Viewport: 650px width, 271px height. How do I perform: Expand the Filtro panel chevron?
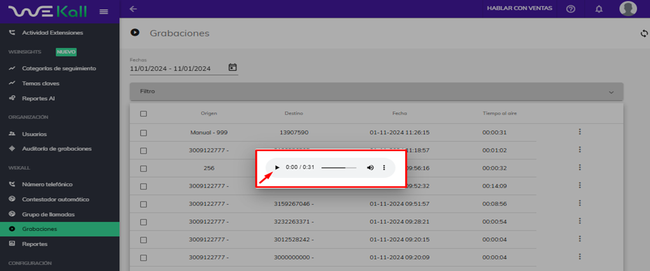[x=611, y=92]
